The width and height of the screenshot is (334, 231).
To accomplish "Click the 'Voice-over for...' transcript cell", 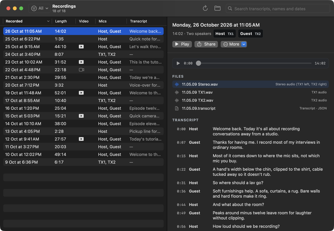I will 145,85.
